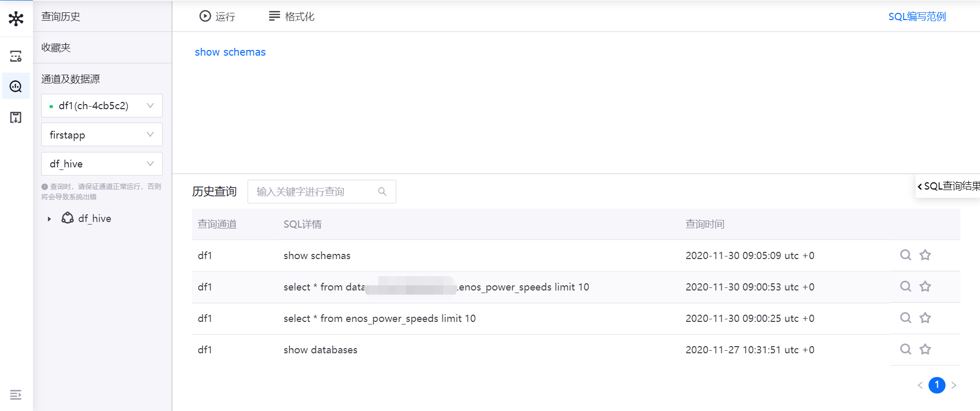Open the channel management sidebar icon
This screenshot has width=980, height=411.
click(16, 56)
